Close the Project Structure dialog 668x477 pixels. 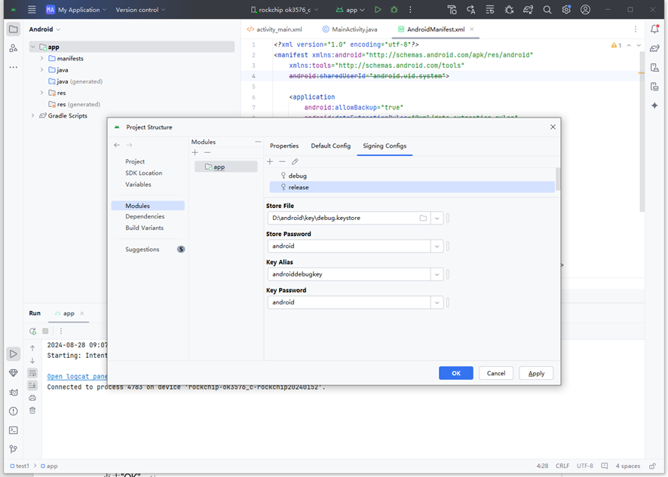(553, 127)
